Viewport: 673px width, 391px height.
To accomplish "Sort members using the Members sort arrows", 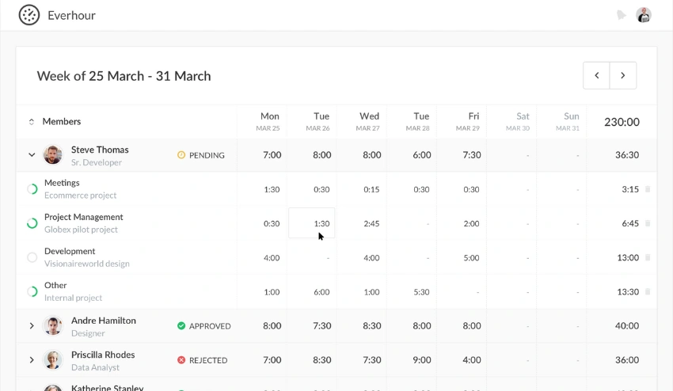I will [x=32, y=122].
